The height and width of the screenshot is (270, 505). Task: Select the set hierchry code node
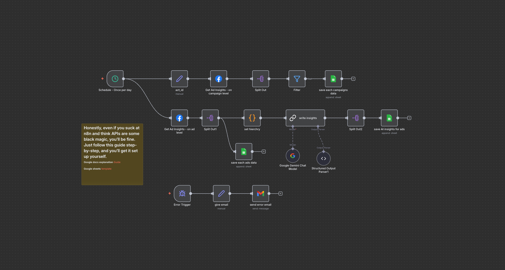pos(252,118)
